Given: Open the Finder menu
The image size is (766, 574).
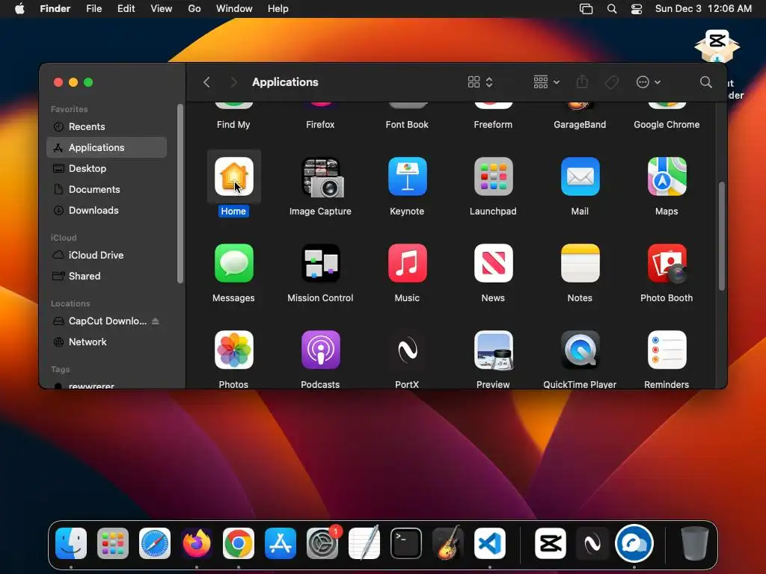Looking at the screenshot, I should tap(55, 9).
